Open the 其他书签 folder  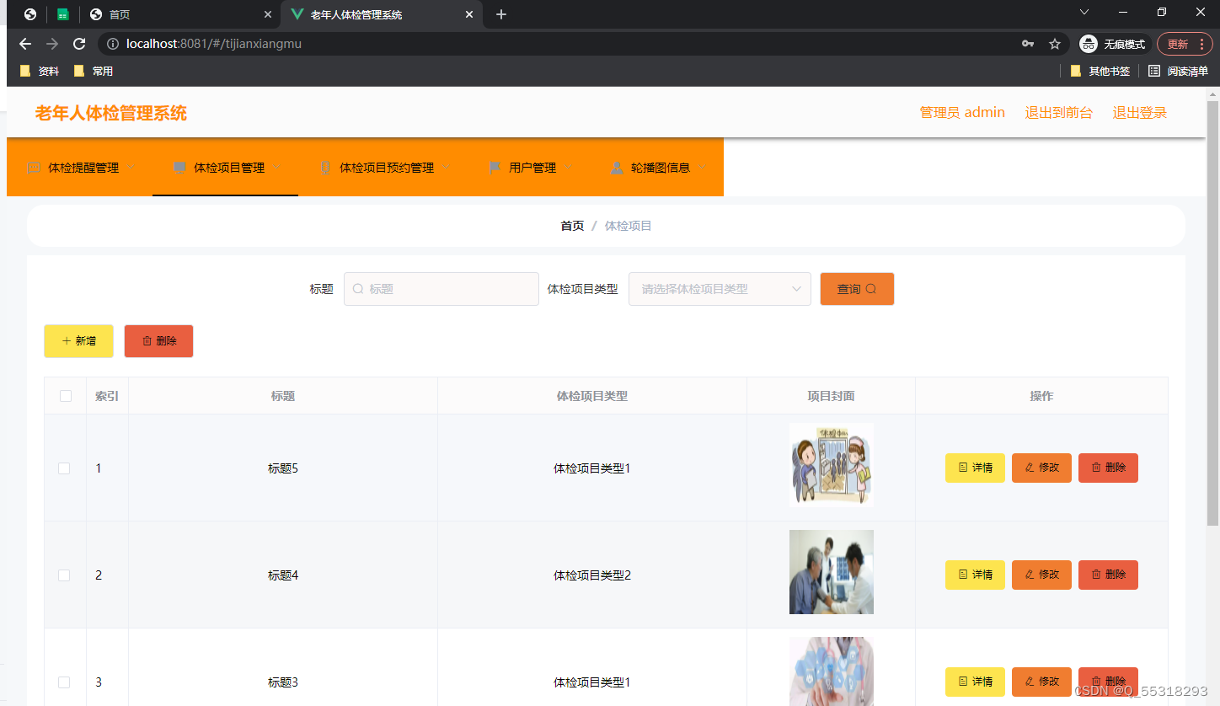pos(1100,72)
